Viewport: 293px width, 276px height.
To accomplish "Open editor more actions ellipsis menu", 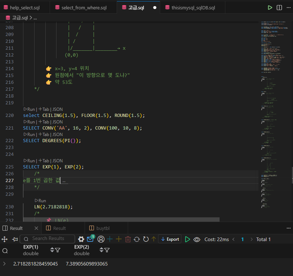I will [x=289, y=8].
